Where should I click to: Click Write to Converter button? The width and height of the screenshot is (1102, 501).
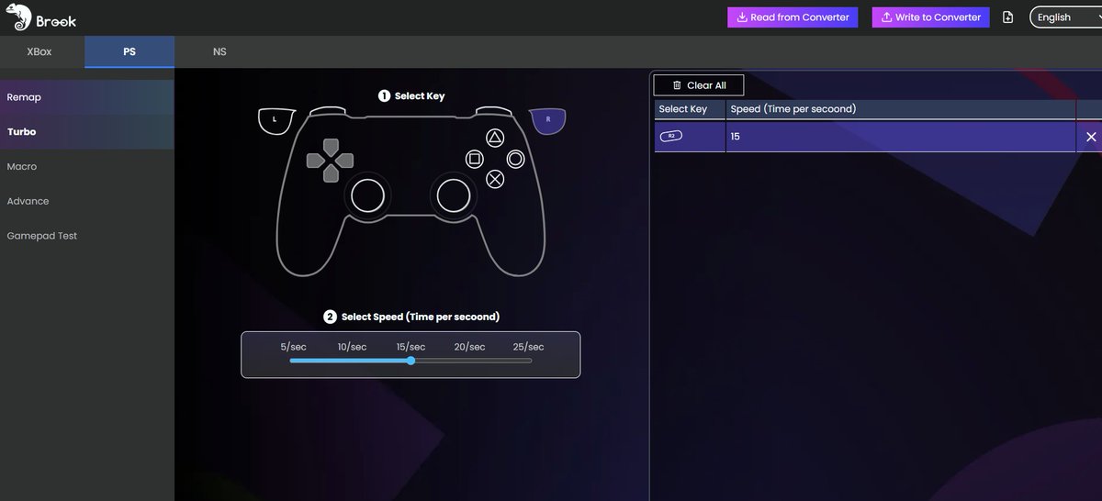coord(930,17)
